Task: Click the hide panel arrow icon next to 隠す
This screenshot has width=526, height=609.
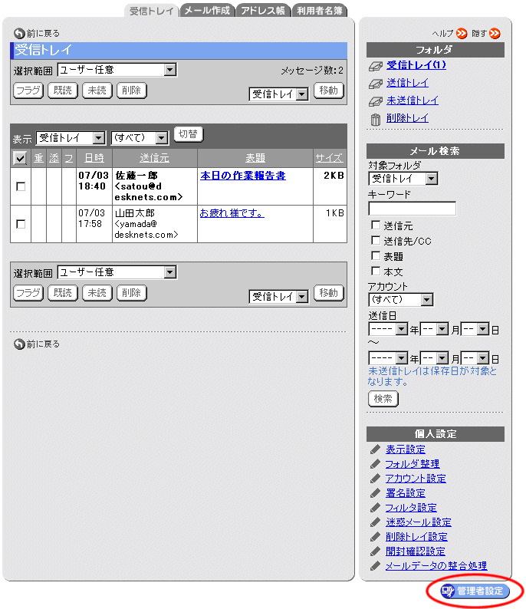Action: click(495, 34)
